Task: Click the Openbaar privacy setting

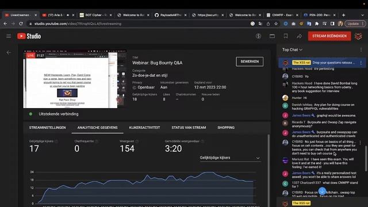Action: pos(146,87)
